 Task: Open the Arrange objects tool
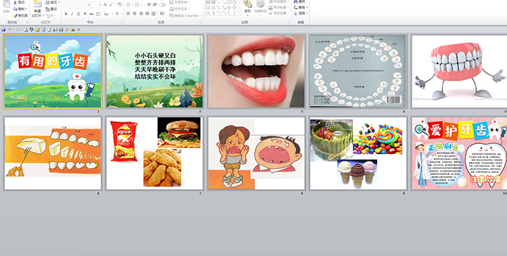pos(247,7)
